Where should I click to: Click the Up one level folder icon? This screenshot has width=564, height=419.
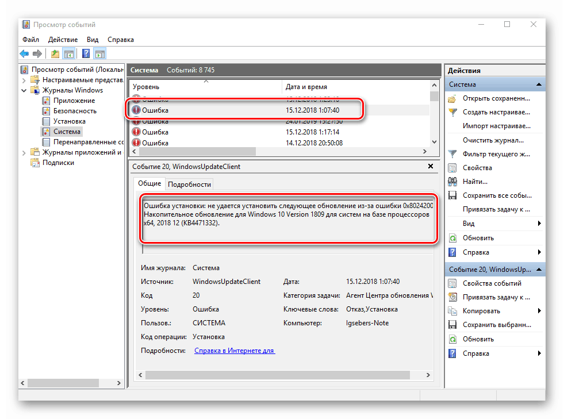[55, 54]
